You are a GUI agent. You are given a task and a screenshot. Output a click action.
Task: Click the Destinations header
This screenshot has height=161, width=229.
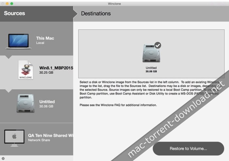click(96, 14)
